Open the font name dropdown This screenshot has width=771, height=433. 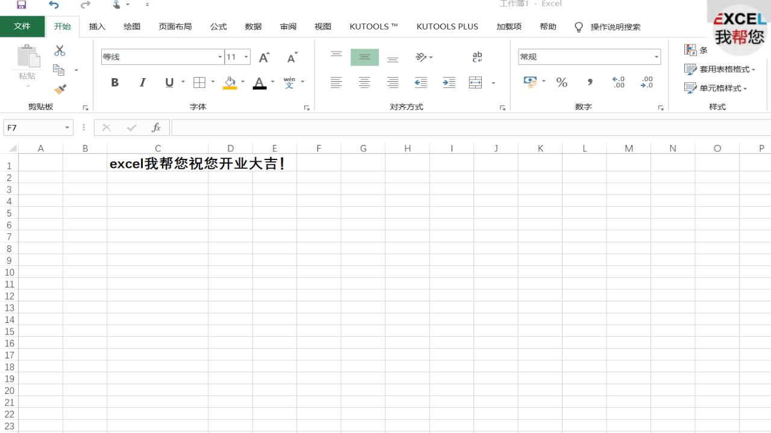(219, 57)
